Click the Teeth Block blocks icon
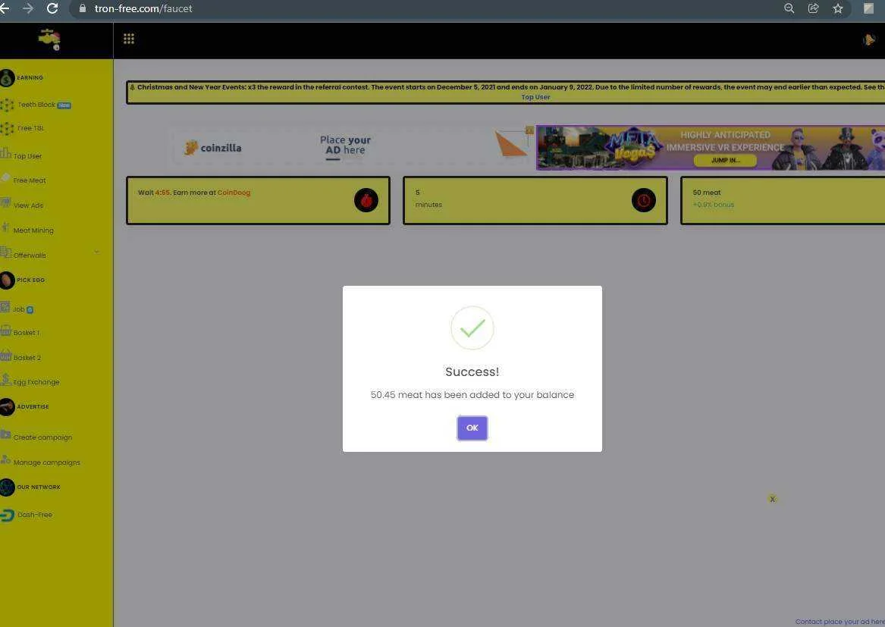The height and width of the screenshot is (627, 885). [7, 105]
